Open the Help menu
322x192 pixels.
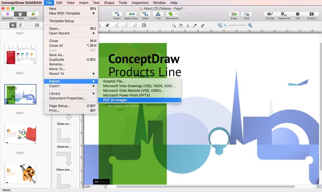174,3
